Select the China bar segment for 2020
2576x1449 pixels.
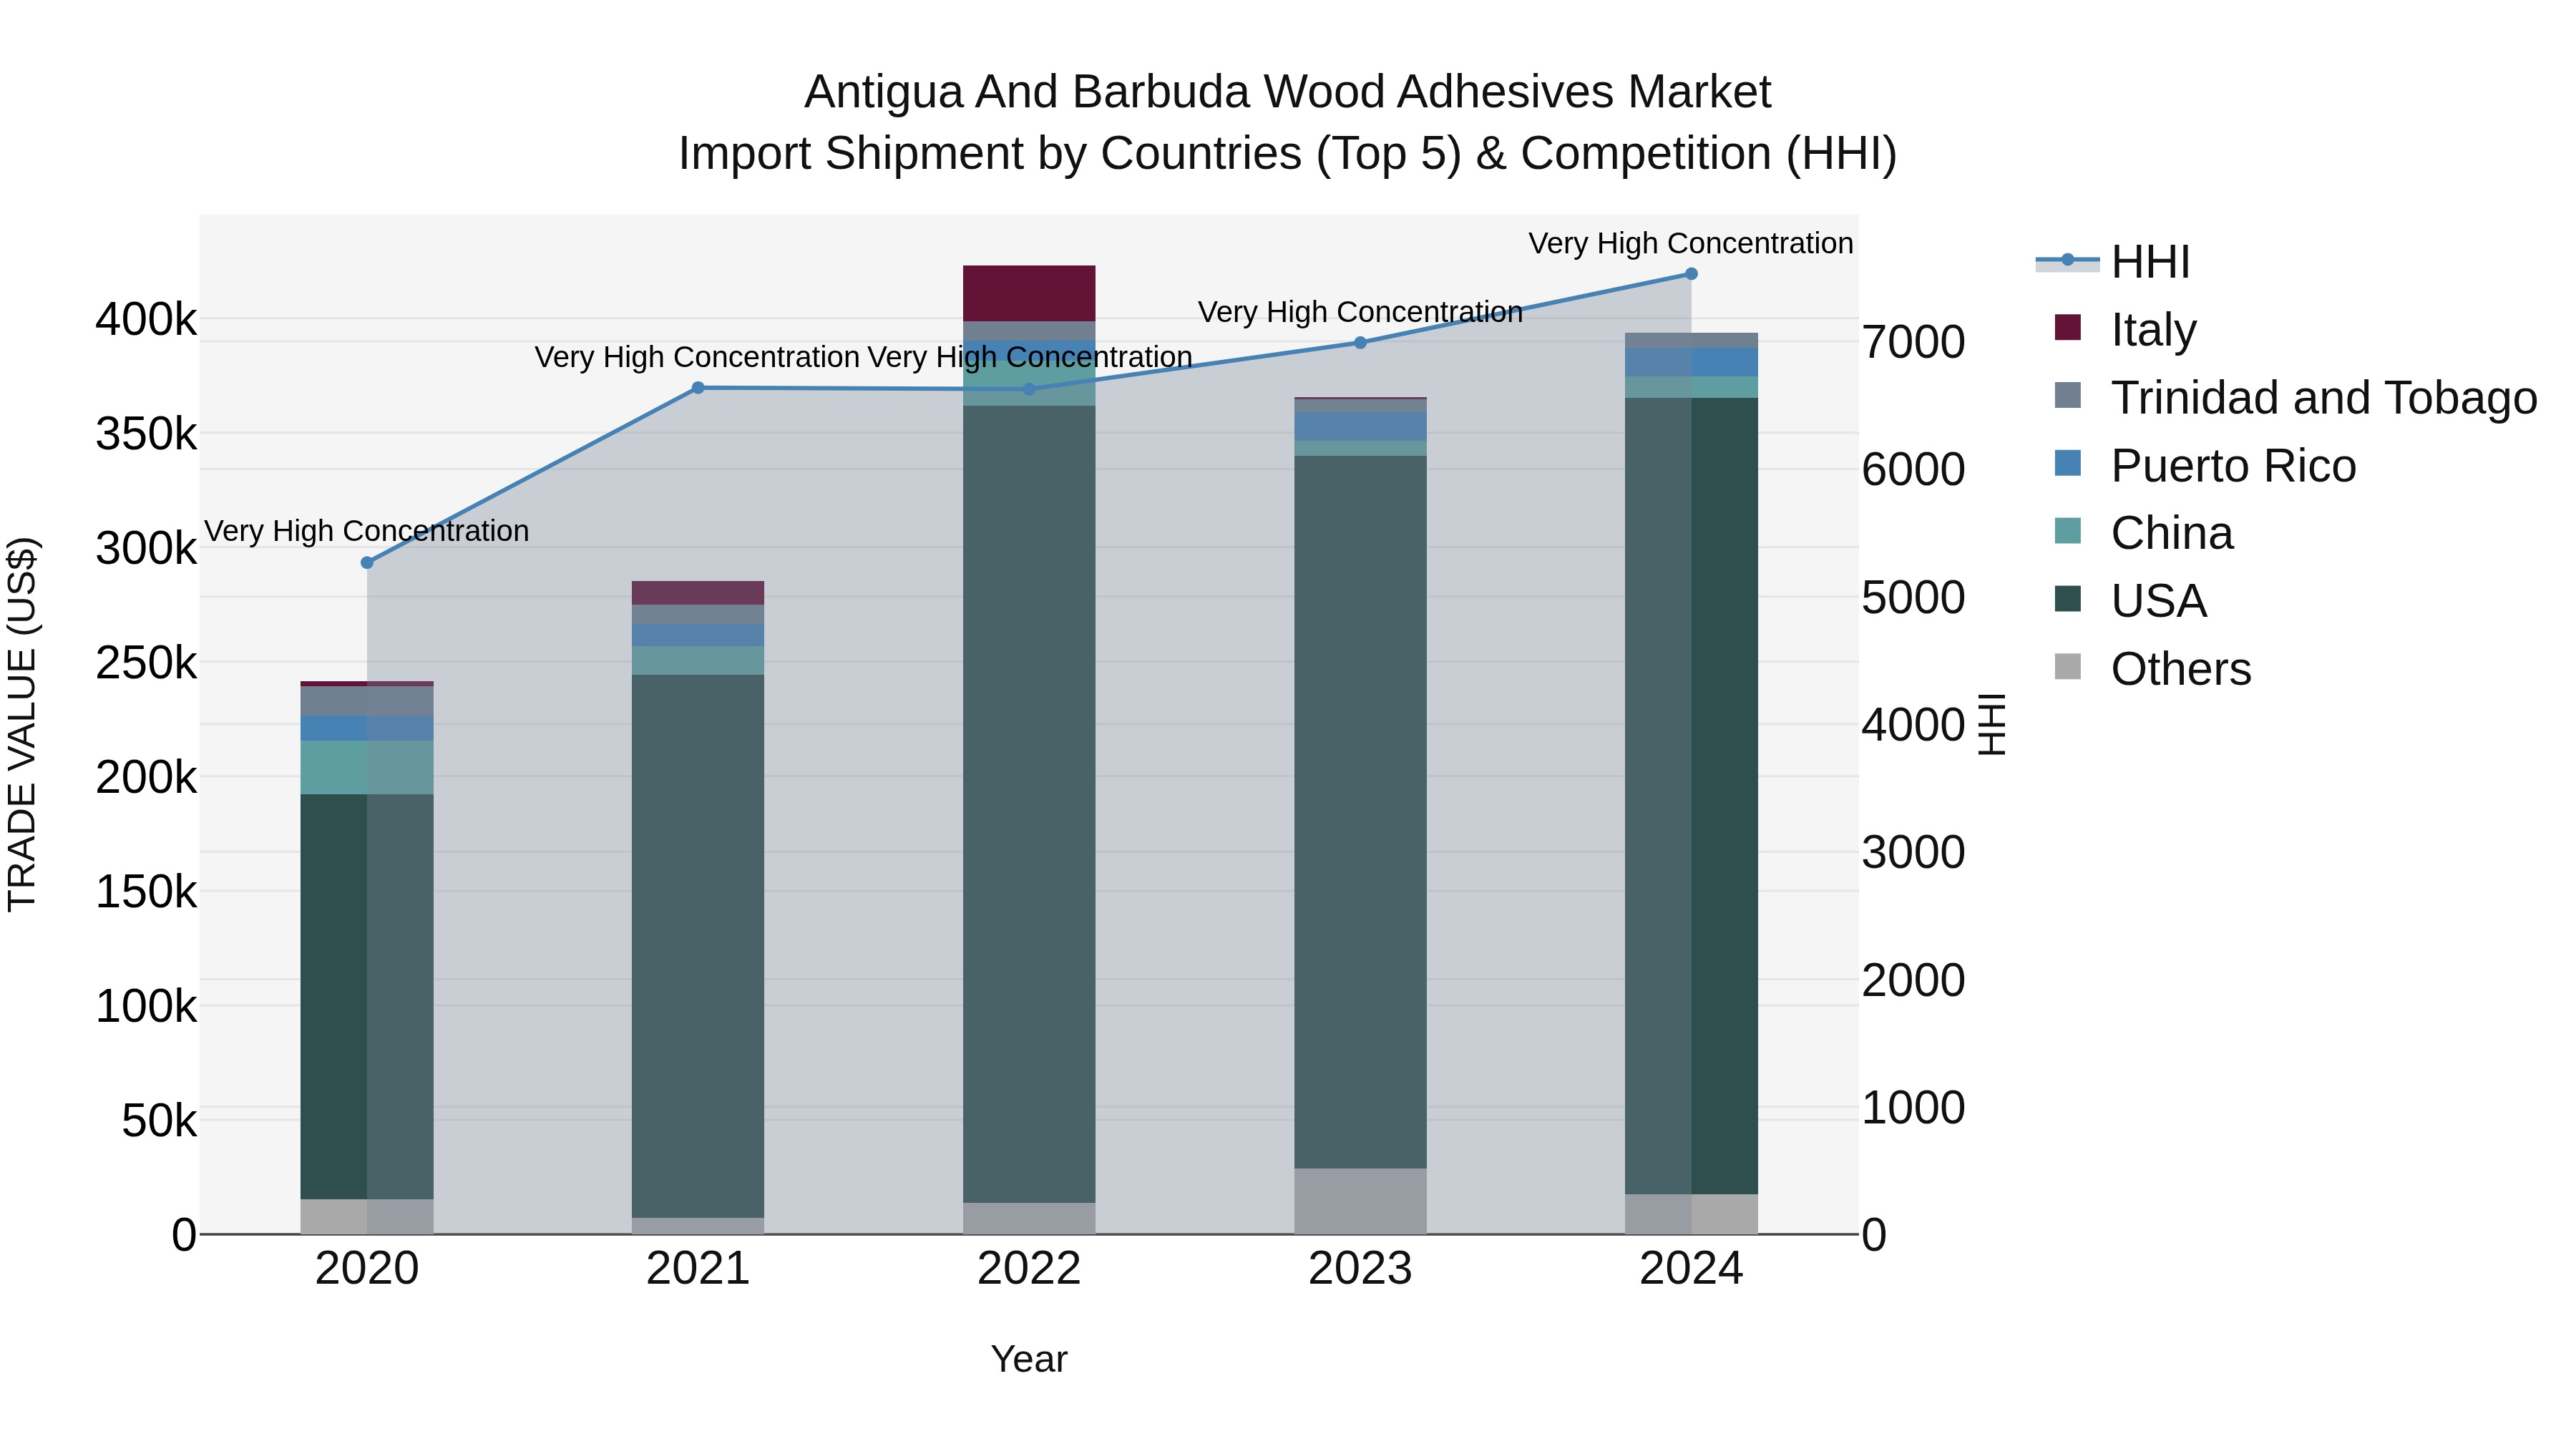[x=367, y=768]
